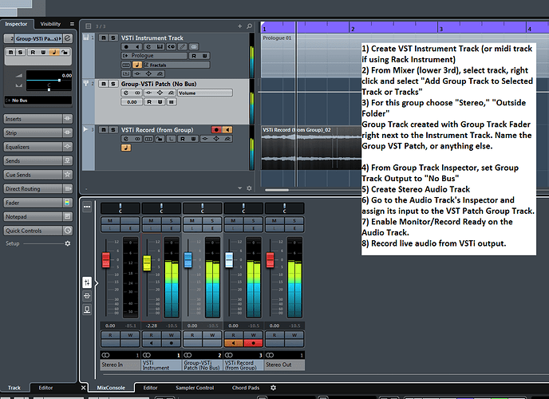Click lock icon in the Inspector button row
Viewport: 549px width, 399px height.
[65, 52]
